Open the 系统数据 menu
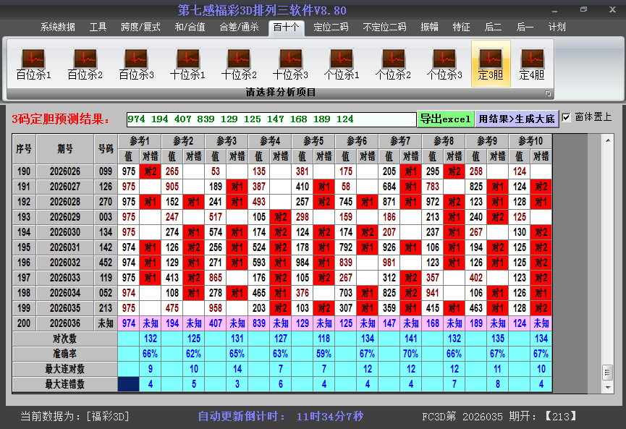Image resolution: width=626 pixels, height=429 pixels. coord(58,27)
